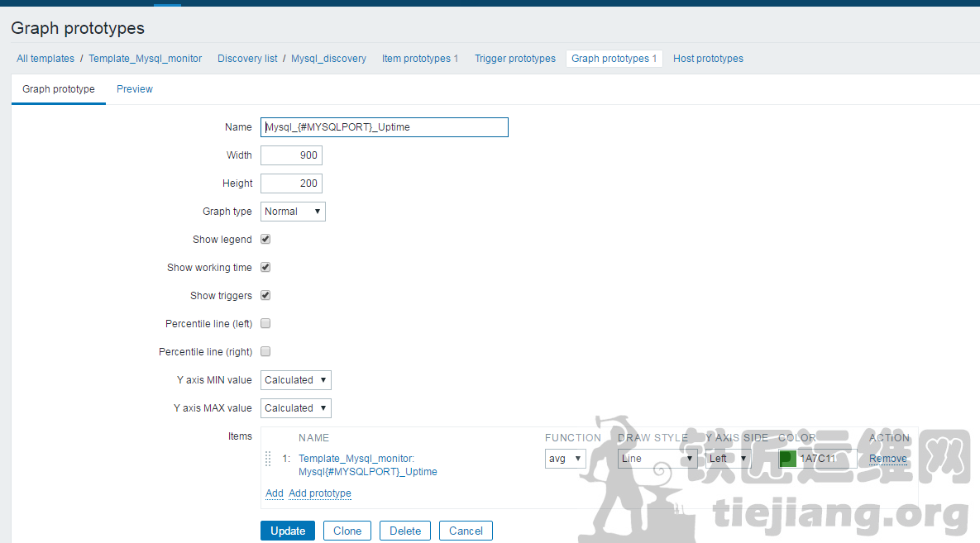Open the Trigger prototypes tab

[514, 59]
